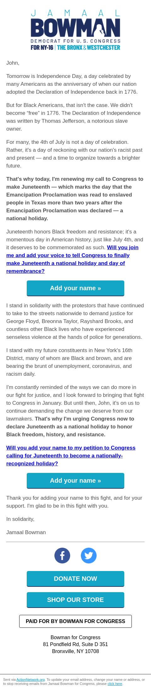Click the Bronxville, NY 10708 address line
This screenshot has height=695, width=151.
tap(75, 651)
